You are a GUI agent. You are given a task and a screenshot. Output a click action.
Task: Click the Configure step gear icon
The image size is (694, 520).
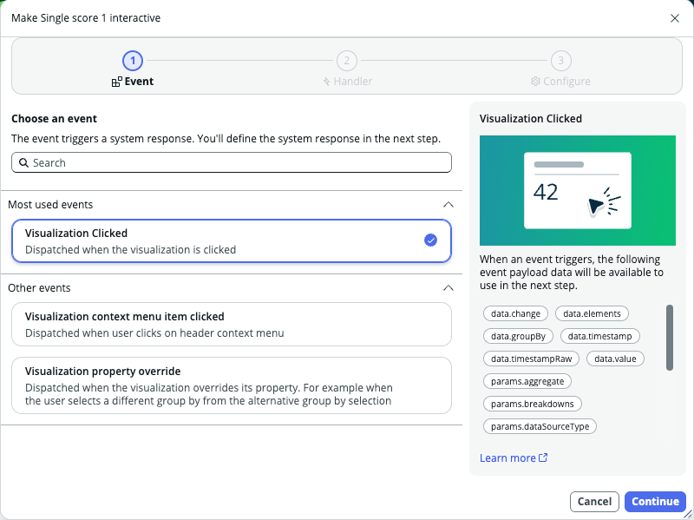tap(535, 82)
